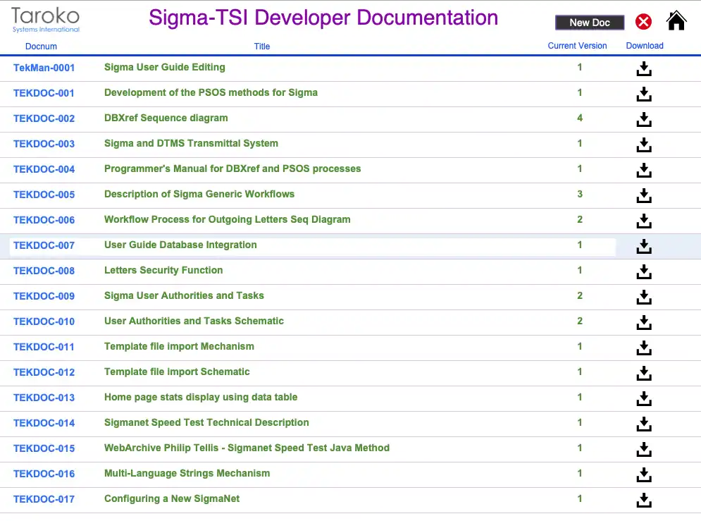
Task: Select title 'Description of Sigma Generic Workflows'
Action: 199,194
